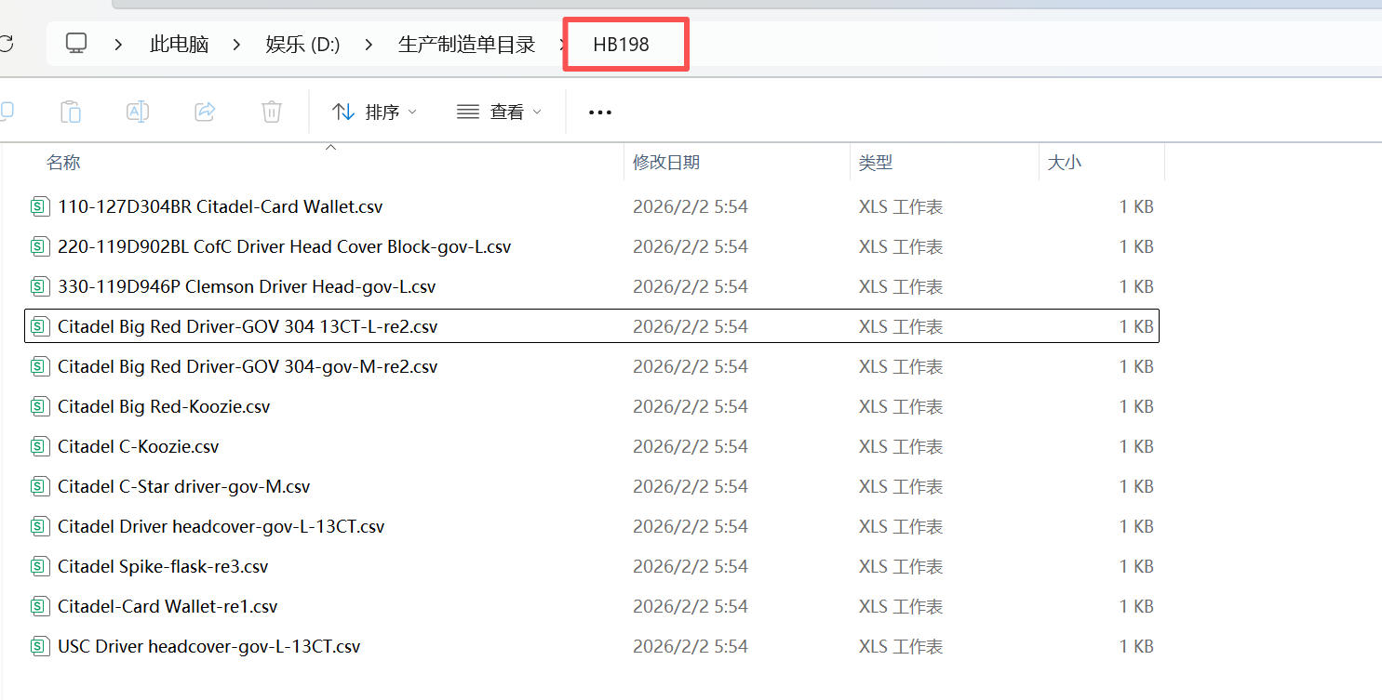The width and height of the screenshot is (1382, 700).
Task: Click the refresh icon beside the address bar
Action: point(6,44)
